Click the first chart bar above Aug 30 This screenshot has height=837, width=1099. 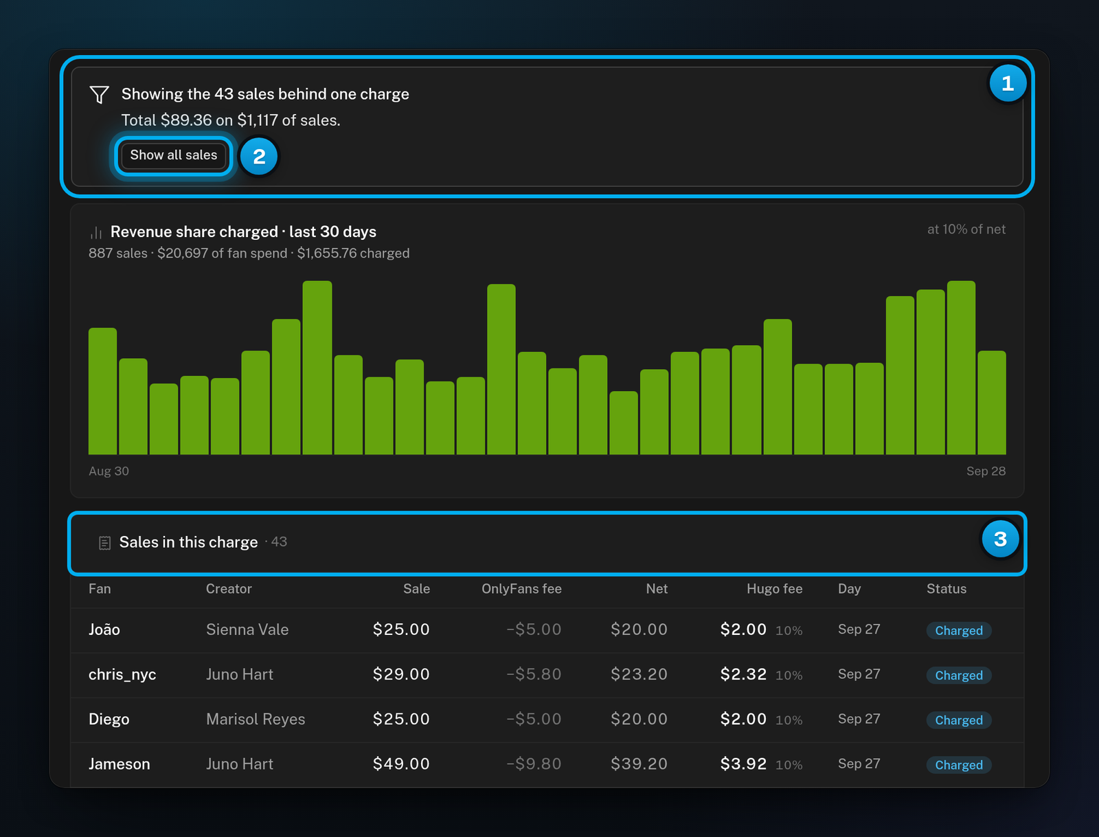(x=102, y=391)
